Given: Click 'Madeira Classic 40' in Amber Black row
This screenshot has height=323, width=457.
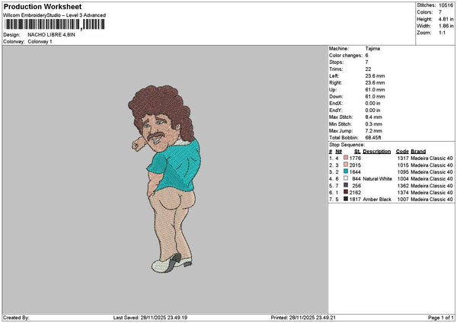Looking at the screenshot, I should coord(432,200).
